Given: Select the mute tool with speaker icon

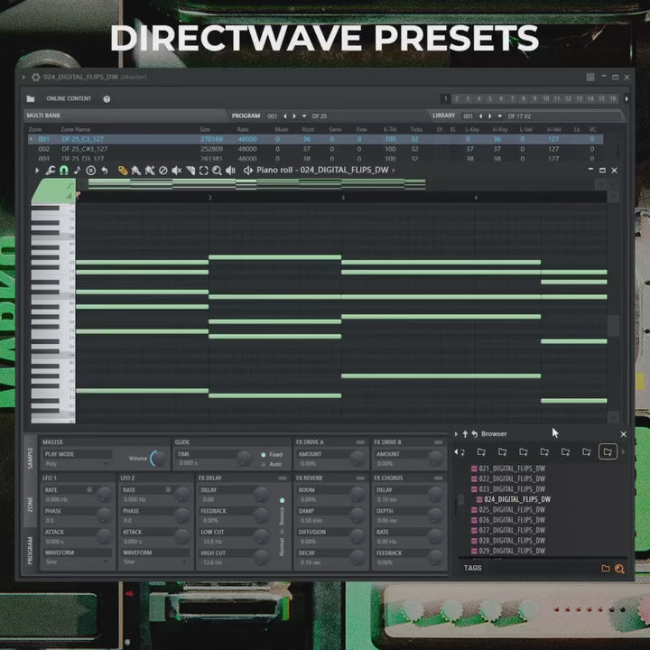Looking at the screenshot, I should [177, 171].
